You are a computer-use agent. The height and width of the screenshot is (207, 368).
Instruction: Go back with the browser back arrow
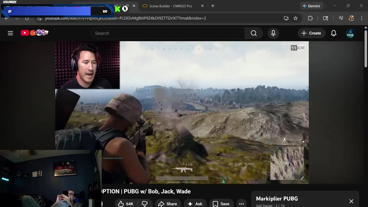point(6,18)
